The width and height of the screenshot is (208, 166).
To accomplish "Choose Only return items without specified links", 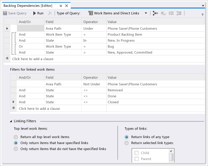I will (x=16, y=149).
